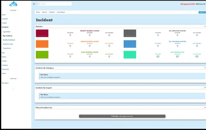
Task: Open Log Incident in the sidebar
Action: click(x=7, y=32)
